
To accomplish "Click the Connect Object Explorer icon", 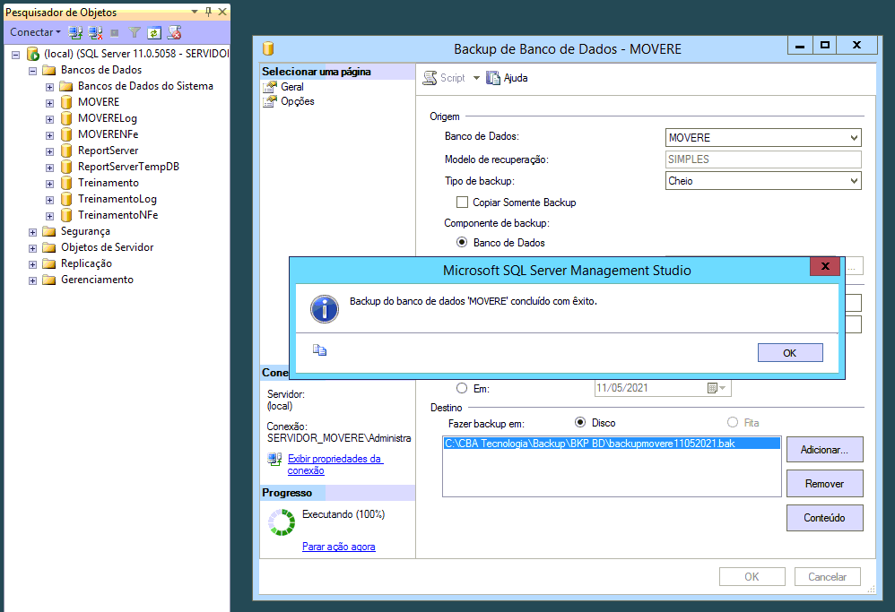I will (x=75, y=32).
